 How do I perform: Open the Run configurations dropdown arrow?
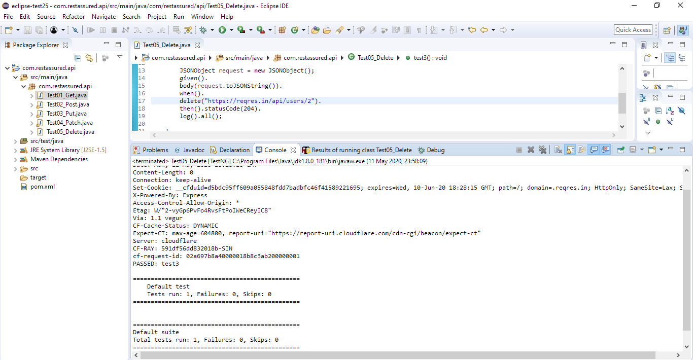[232, 29]
